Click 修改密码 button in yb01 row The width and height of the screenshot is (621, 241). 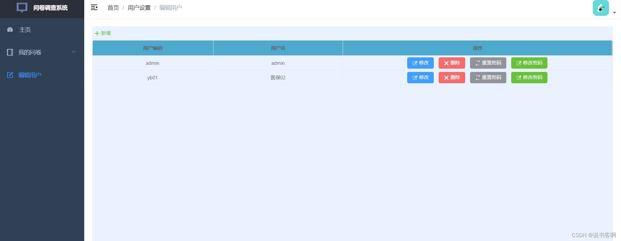click(529, 77)
